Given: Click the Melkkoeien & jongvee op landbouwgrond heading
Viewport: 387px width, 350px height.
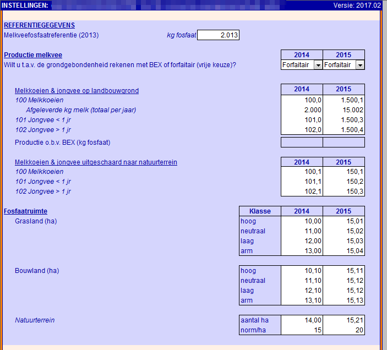Looking at the screenshot, I should (77, 90).
